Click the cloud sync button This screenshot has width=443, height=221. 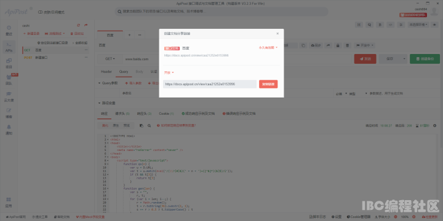point(316,45)
